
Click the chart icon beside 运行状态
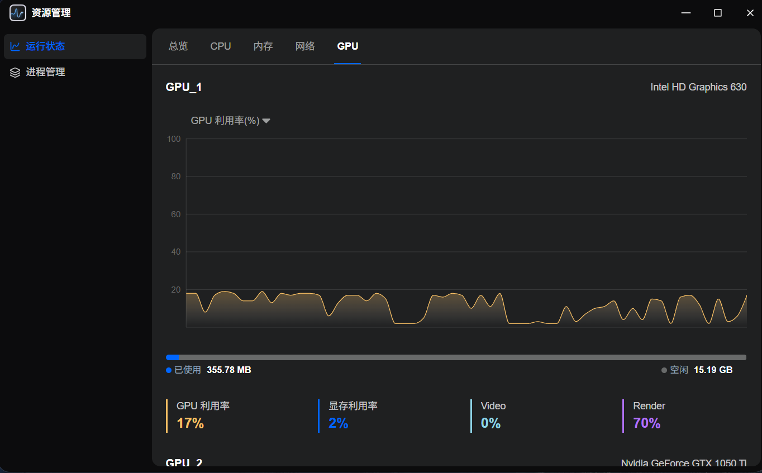(x=15, y=46)
